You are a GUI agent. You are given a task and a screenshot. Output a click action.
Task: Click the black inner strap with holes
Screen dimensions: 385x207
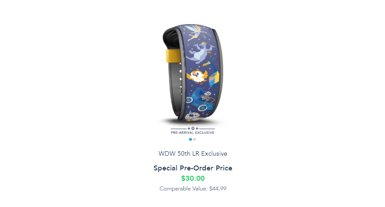(177, 88)
